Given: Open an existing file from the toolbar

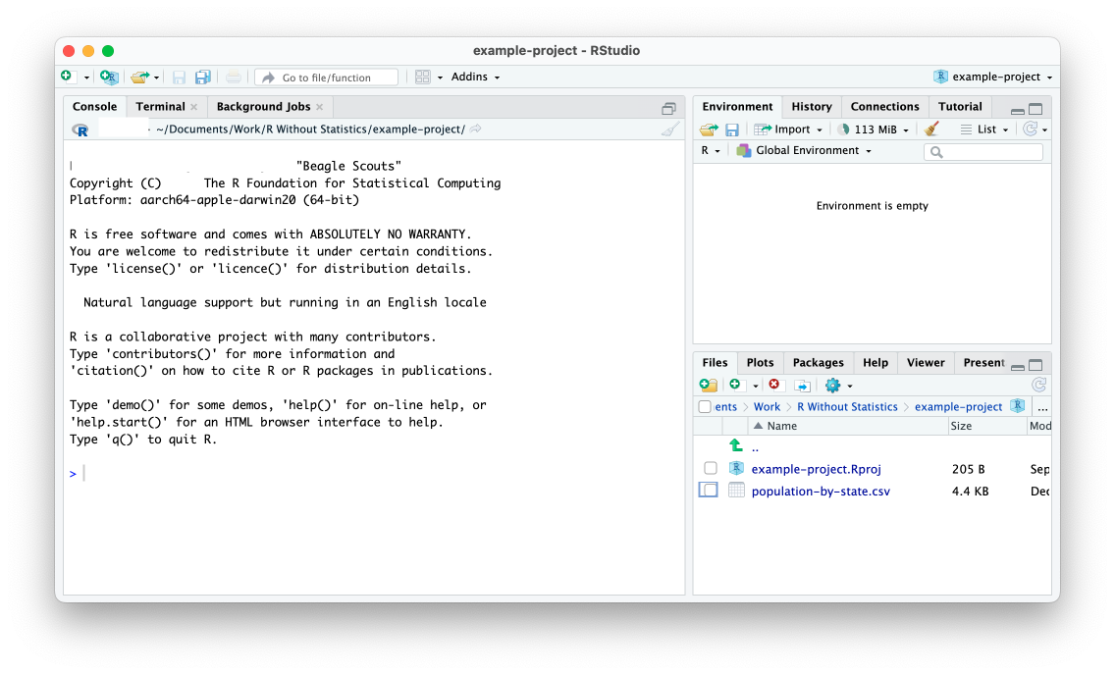Looking at the screenshot, I should click(x=140, y=78).
